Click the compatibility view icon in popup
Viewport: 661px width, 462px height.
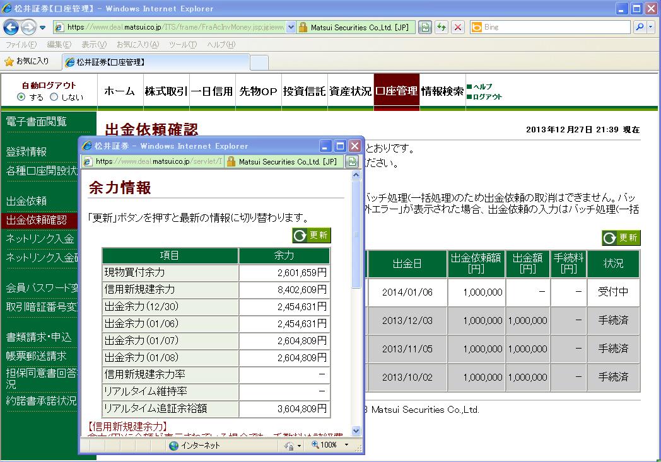click(x=352, y=161)
